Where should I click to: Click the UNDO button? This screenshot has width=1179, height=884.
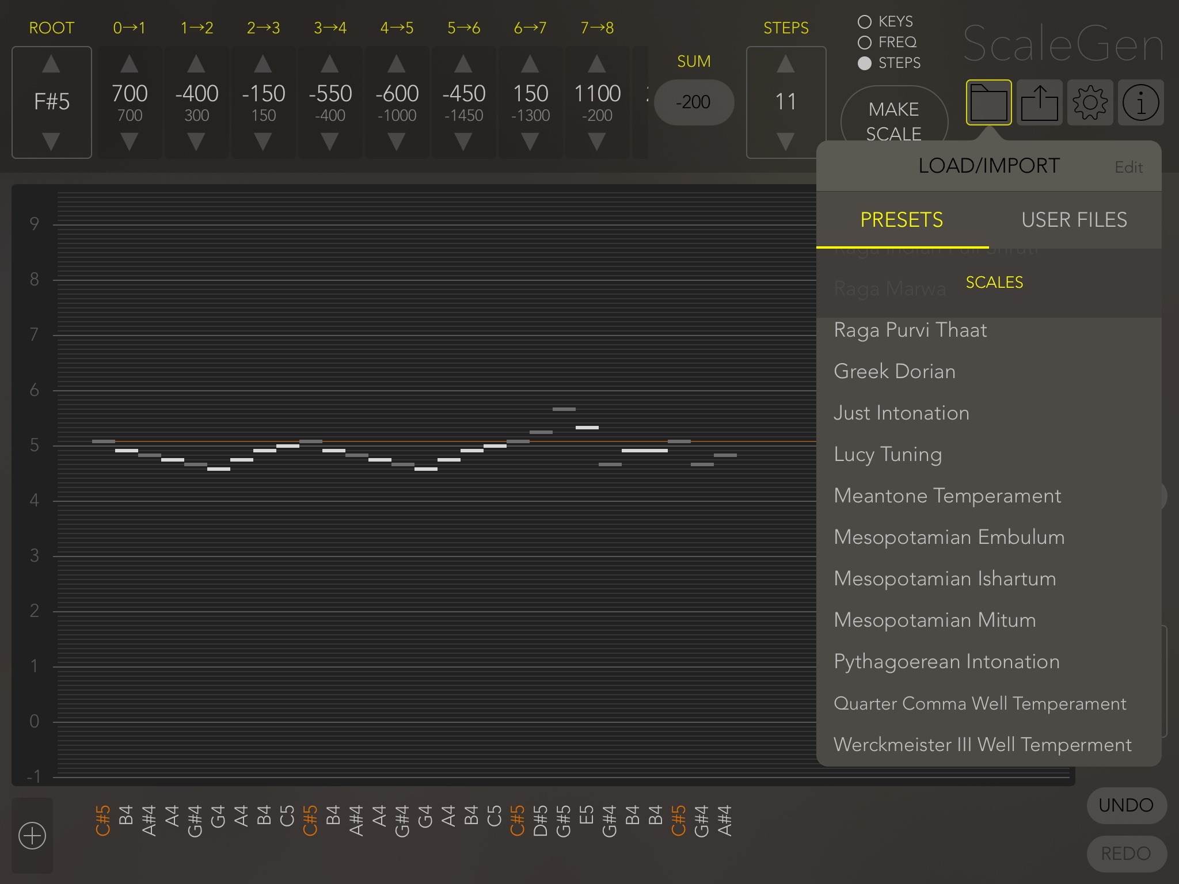[x=1124, y=804]
